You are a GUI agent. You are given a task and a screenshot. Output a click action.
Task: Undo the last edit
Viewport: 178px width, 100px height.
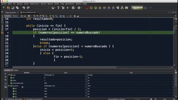point(24,8)
